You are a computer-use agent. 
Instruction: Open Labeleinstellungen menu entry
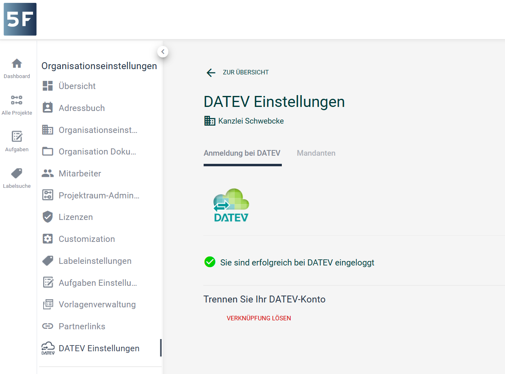[95, 261]
